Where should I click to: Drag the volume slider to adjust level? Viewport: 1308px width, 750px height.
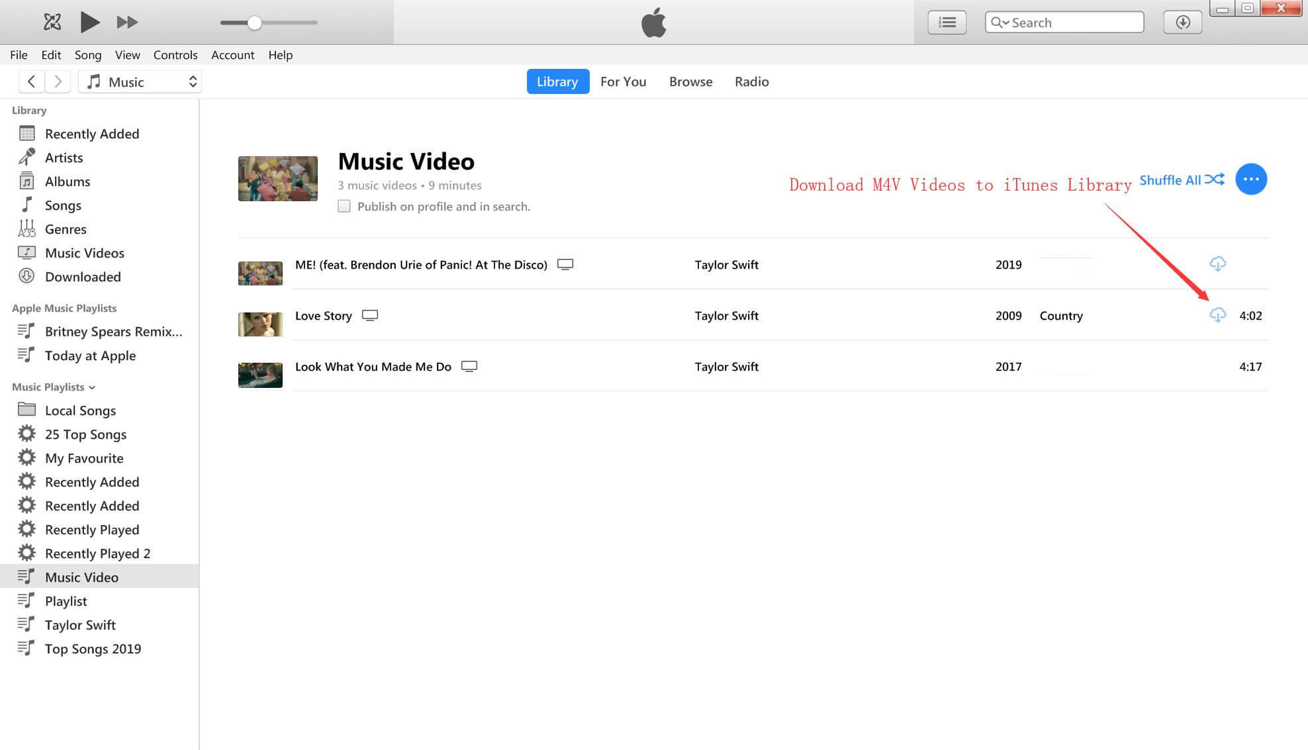254,23
